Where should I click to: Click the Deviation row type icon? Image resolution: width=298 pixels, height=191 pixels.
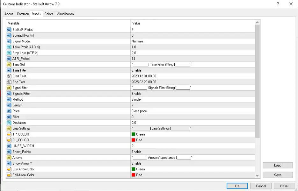pos(9,123)
